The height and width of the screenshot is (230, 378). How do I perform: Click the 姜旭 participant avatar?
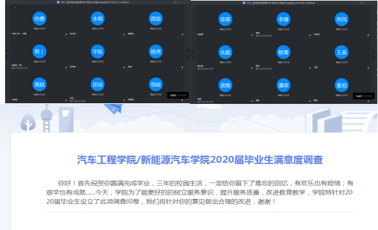tap(342, 85)
